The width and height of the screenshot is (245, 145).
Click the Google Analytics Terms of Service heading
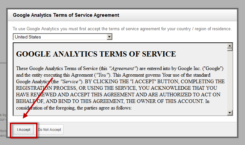point(96,54)
